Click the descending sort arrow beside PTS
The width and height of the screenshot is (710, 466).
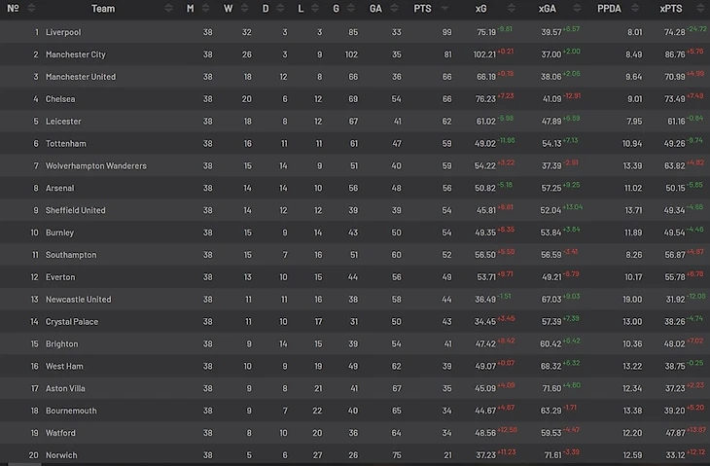pos(445,9)
